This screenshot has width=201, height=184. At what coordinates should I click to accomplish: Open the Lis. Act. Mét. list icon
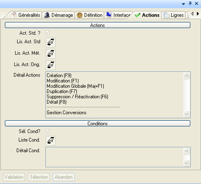coord(51,54)
